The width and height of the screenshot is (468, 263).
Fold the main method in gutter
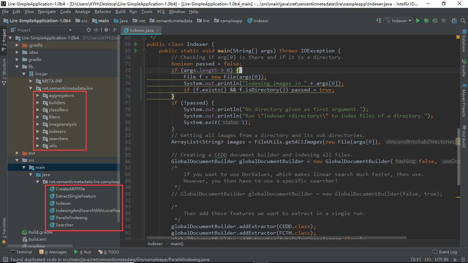pos(144,51)
